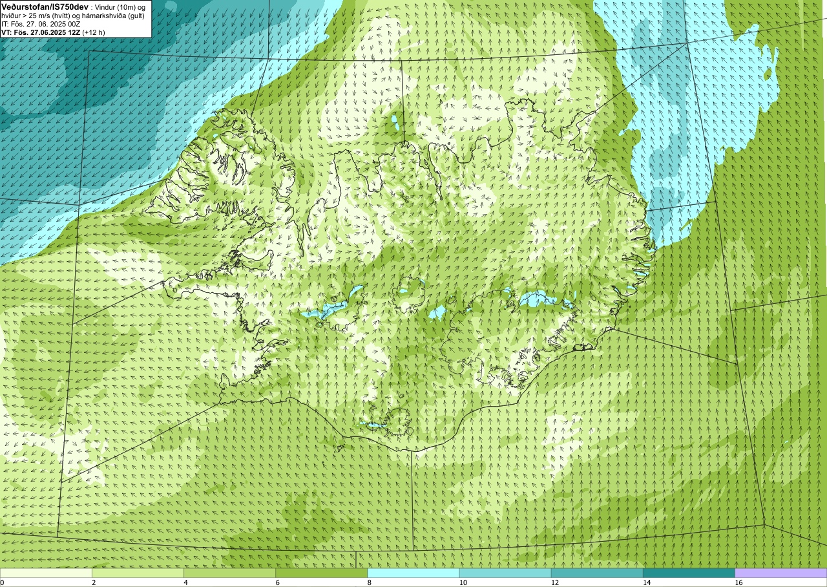
Task: Click the legend value label 16
Action: (x=738, y=582)
